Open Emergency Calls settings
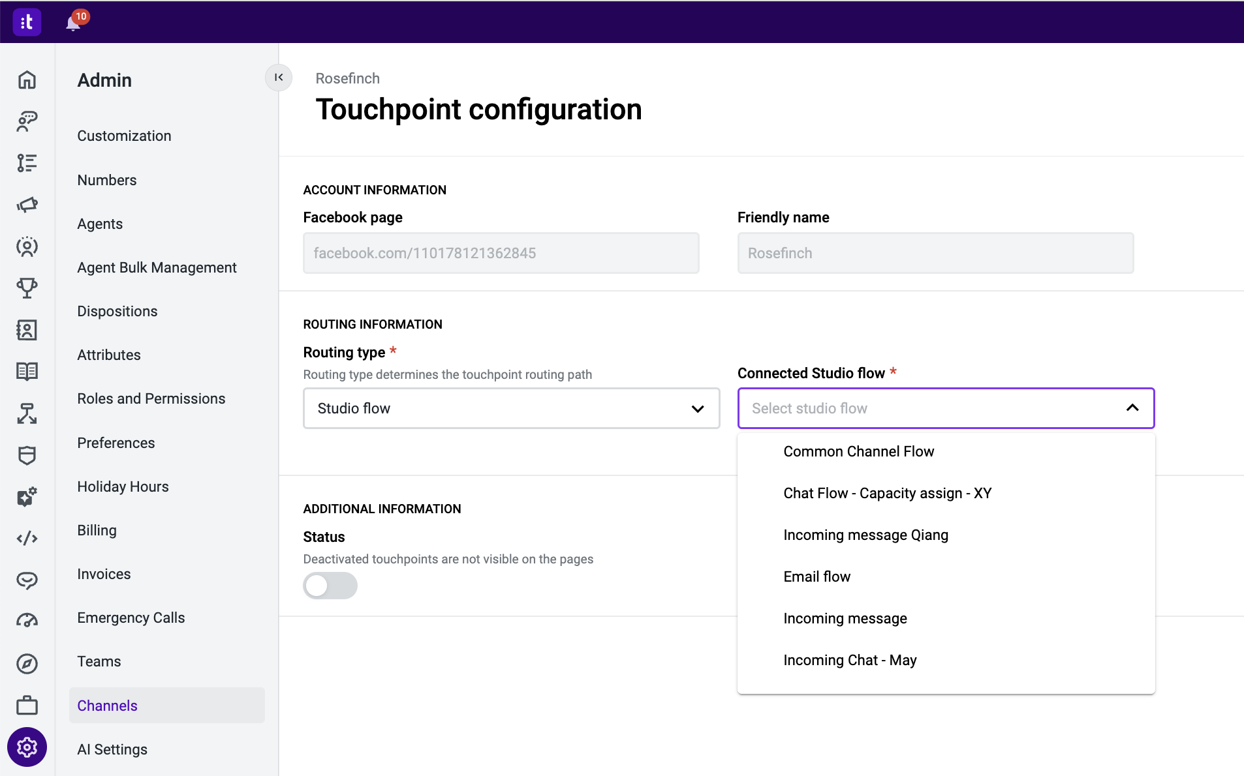The height and width of the screenshot is (776, 1244). [x=131, y=618]
